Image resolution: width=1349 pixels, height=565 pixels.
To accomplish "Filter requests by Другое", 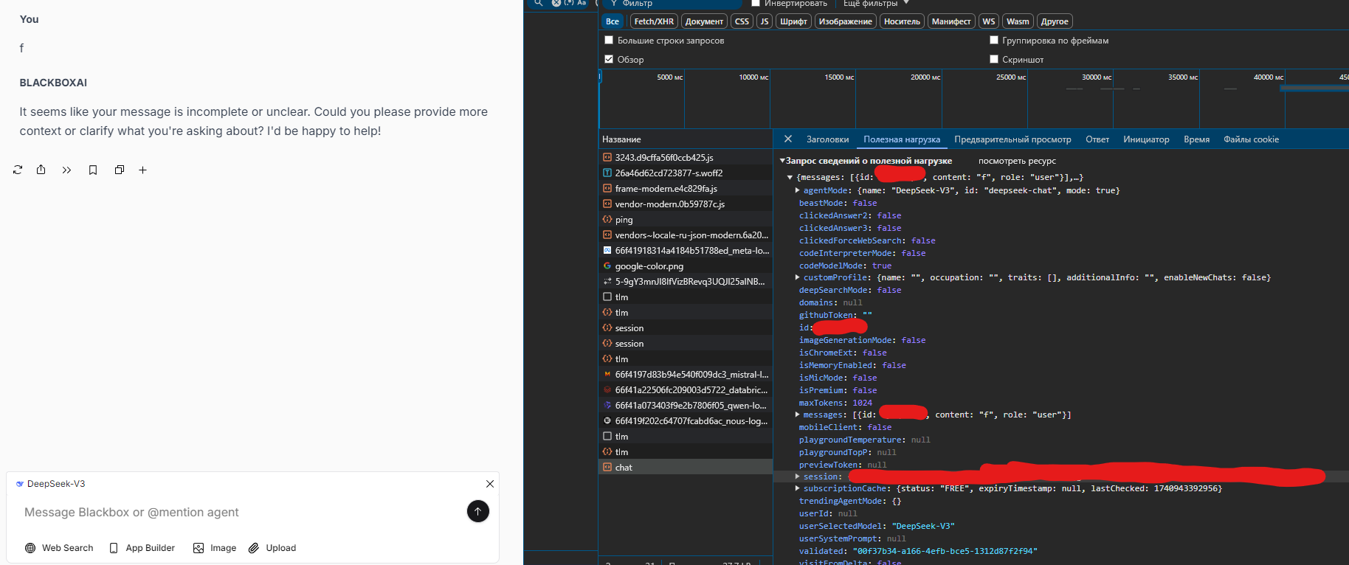I will (1055, 21).
